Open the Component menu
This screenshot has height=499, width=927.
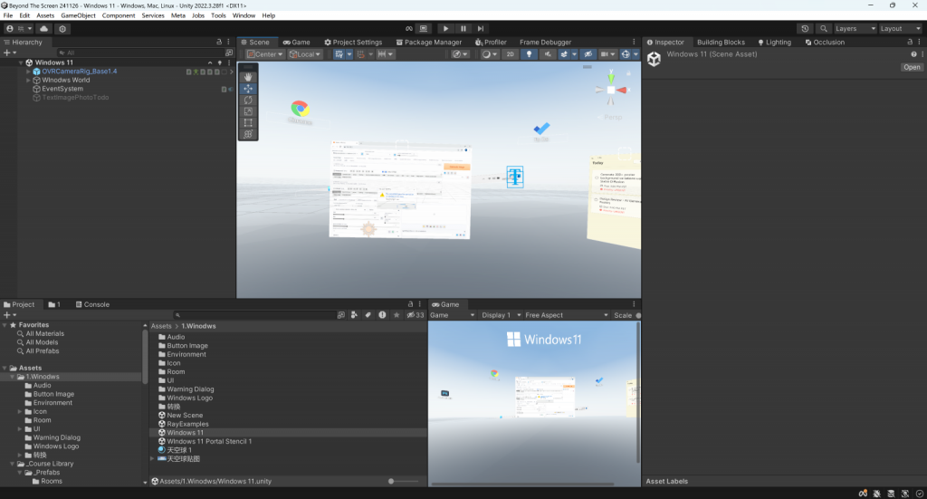pyautogui.click(x=119, y=15)
